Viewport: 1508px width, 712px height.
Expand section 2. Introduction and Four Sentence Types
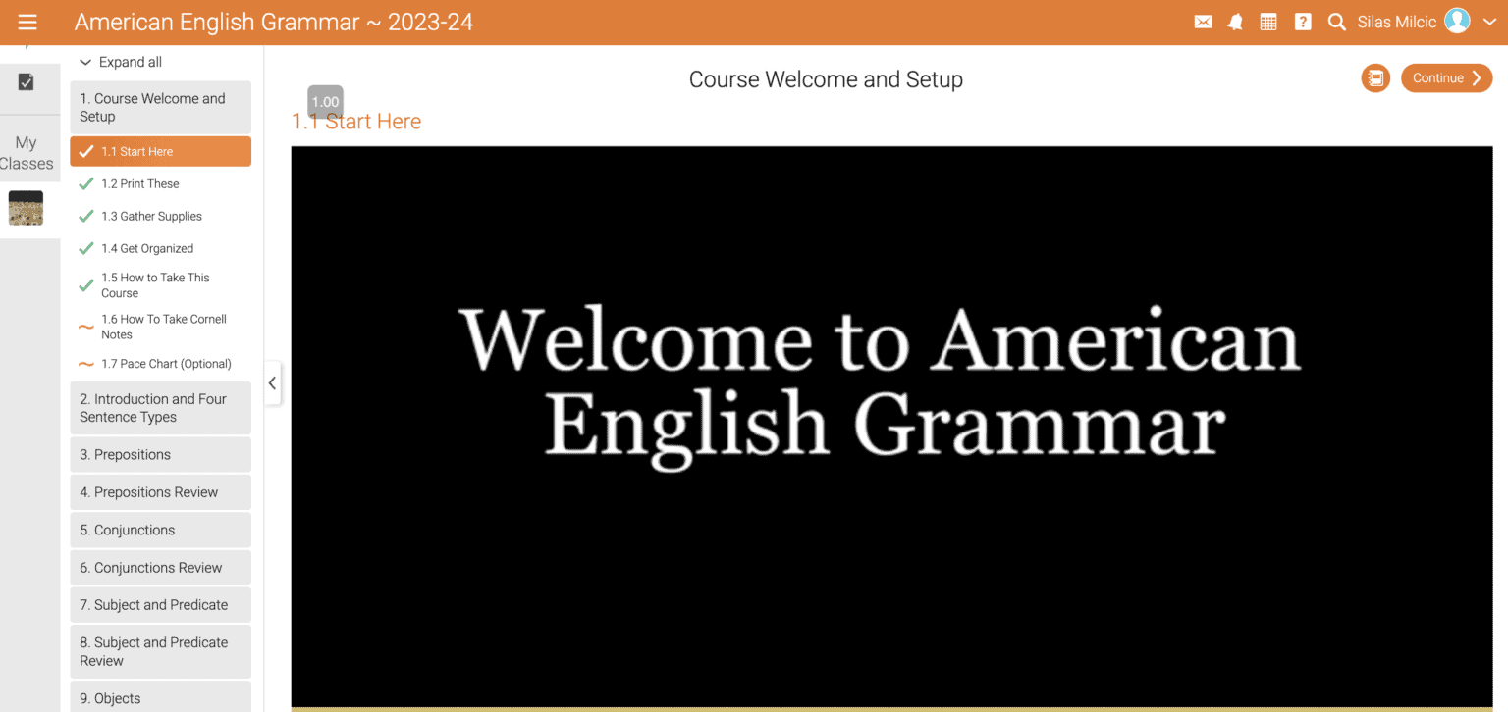click(160, 408)
